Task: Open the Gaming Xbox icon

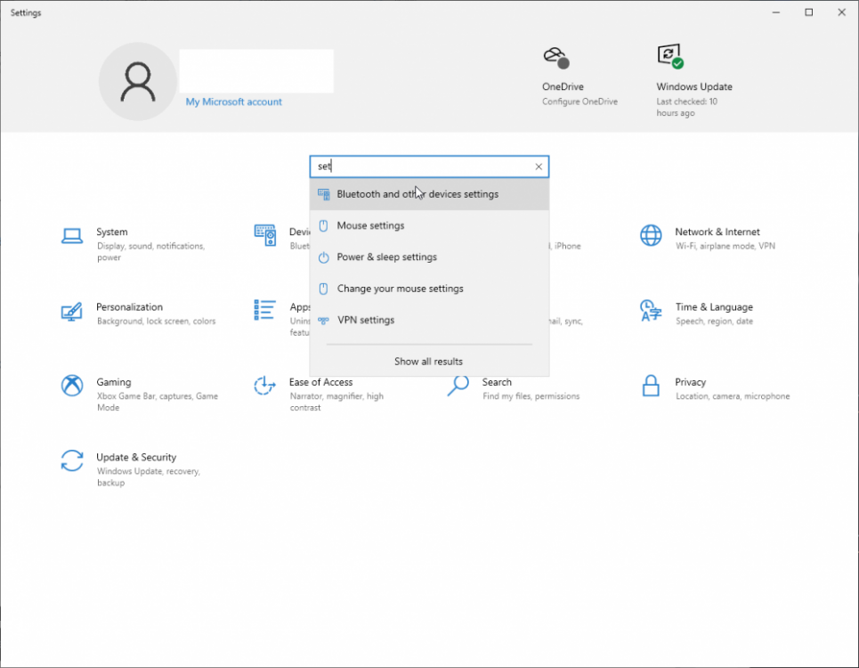Action: (x=72, y=386)
